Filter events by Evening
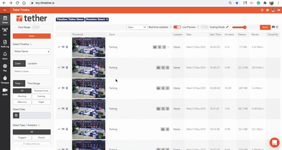 41,96
